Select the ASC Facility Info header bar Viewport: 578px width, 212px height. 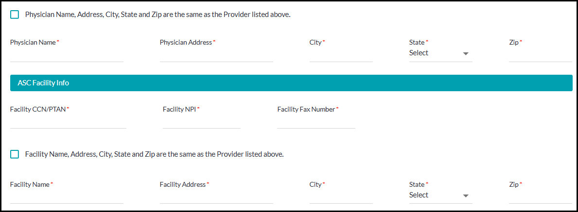(291, 83)
